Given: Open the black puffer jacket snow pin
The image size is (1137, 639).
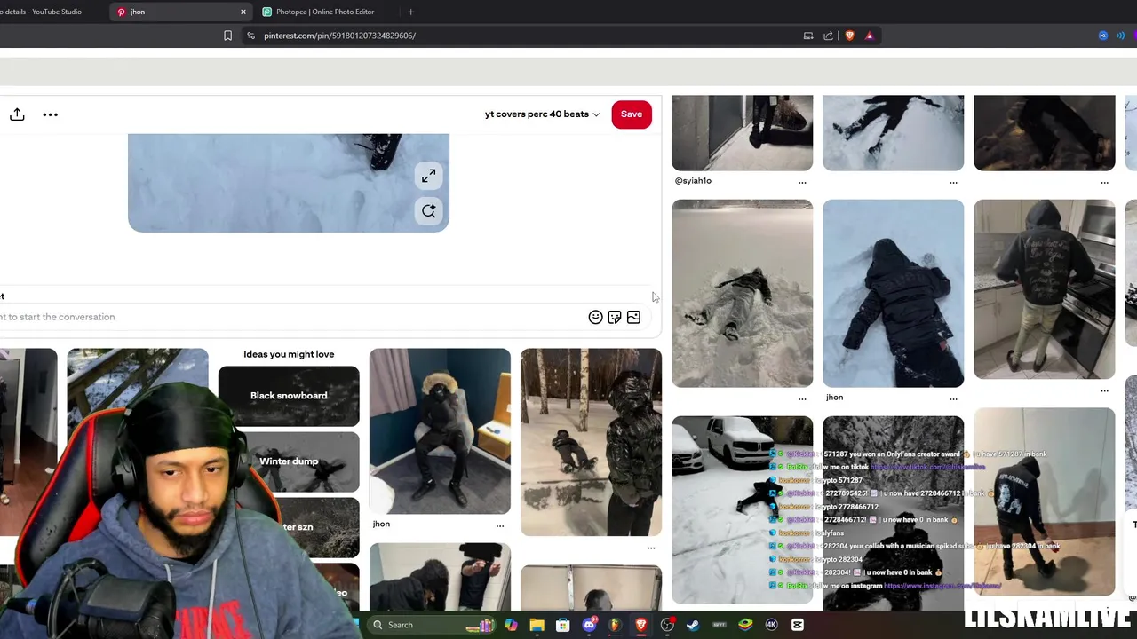Looking at the screenshot, I should pyautogui.click(x=893, y=294).
